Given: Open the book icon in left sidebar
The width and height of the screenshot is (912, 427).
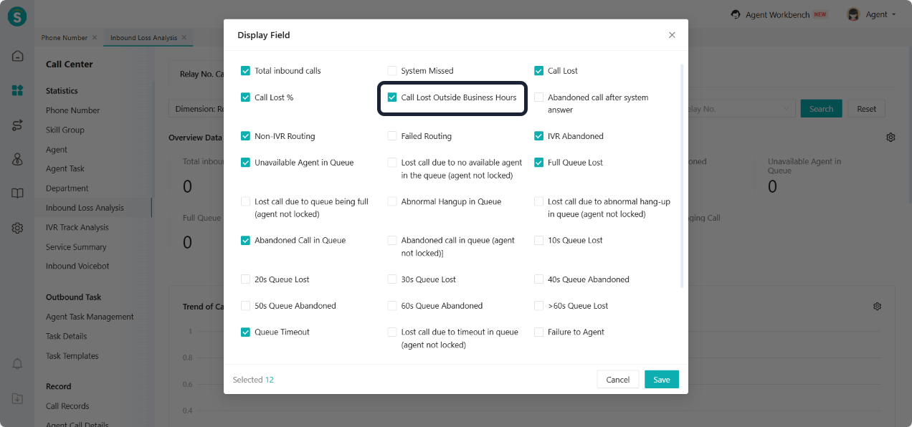Looking at the screenshot, I should click(17, 193).
